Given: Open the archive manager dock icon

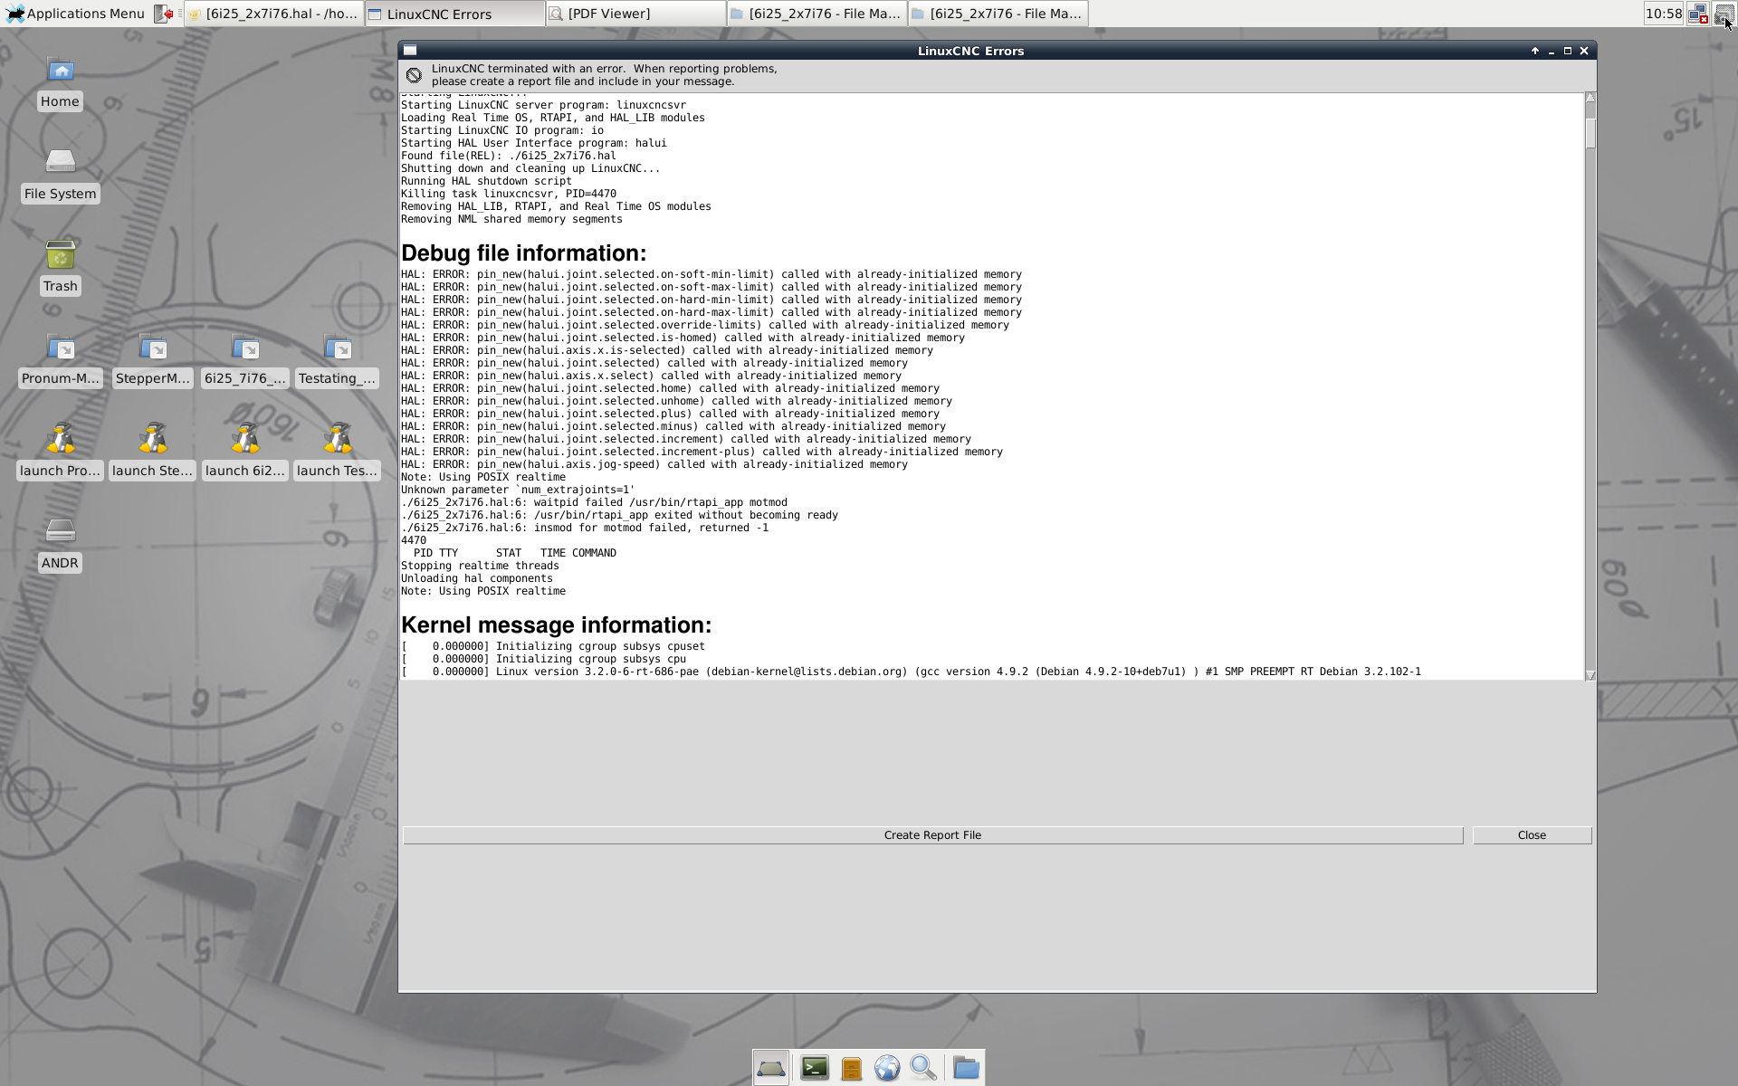Looking at the screenshot, I should pyautogui.click(x=851, y=1069).
